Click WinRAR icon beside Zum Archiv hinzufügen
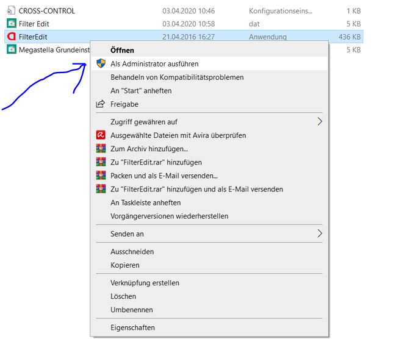Viewport: 402px width, 339px height. (101, 149)
